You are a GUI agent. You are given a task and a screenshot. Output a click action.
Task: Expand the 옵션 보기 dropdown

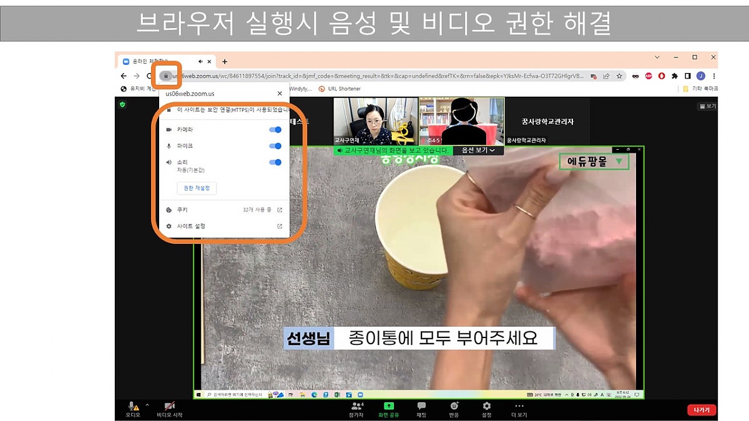[478, 150]
